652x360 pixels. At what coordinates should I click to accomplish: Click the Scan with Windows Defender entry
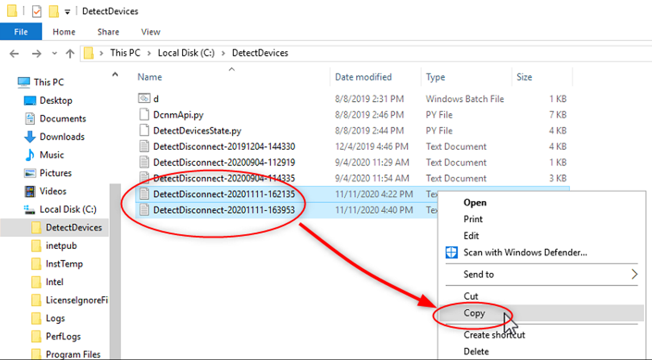click(525, 252)
